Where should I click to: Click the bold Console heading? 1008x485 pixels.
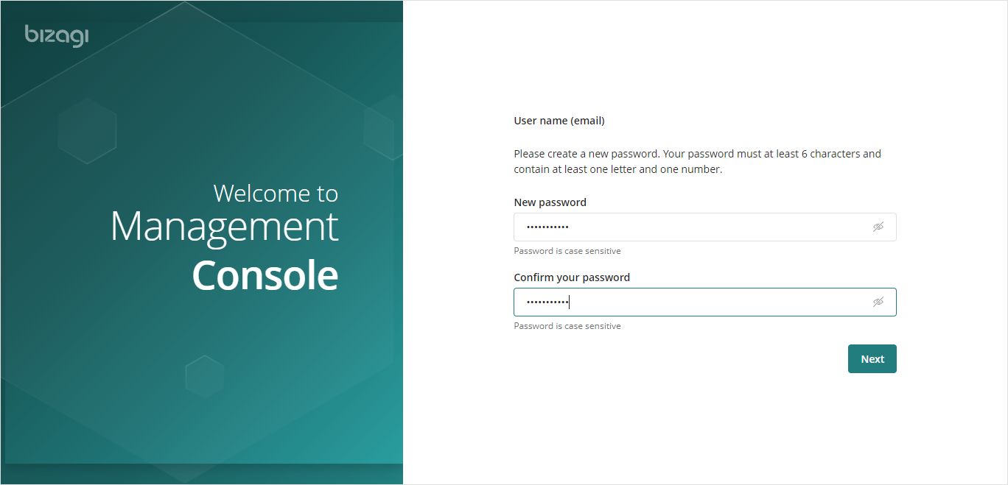tap(265, 275)
